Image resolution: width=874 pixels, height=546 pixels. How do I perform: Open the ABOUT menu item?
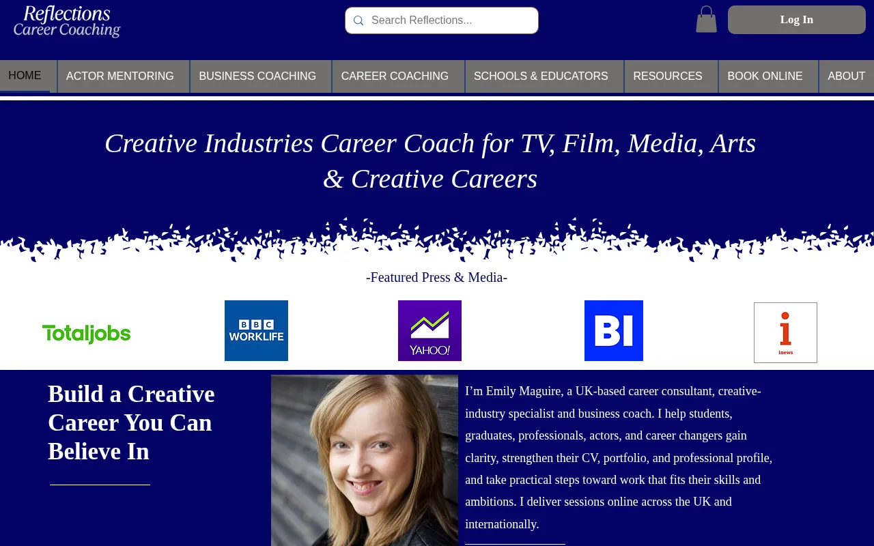(847, 76)
